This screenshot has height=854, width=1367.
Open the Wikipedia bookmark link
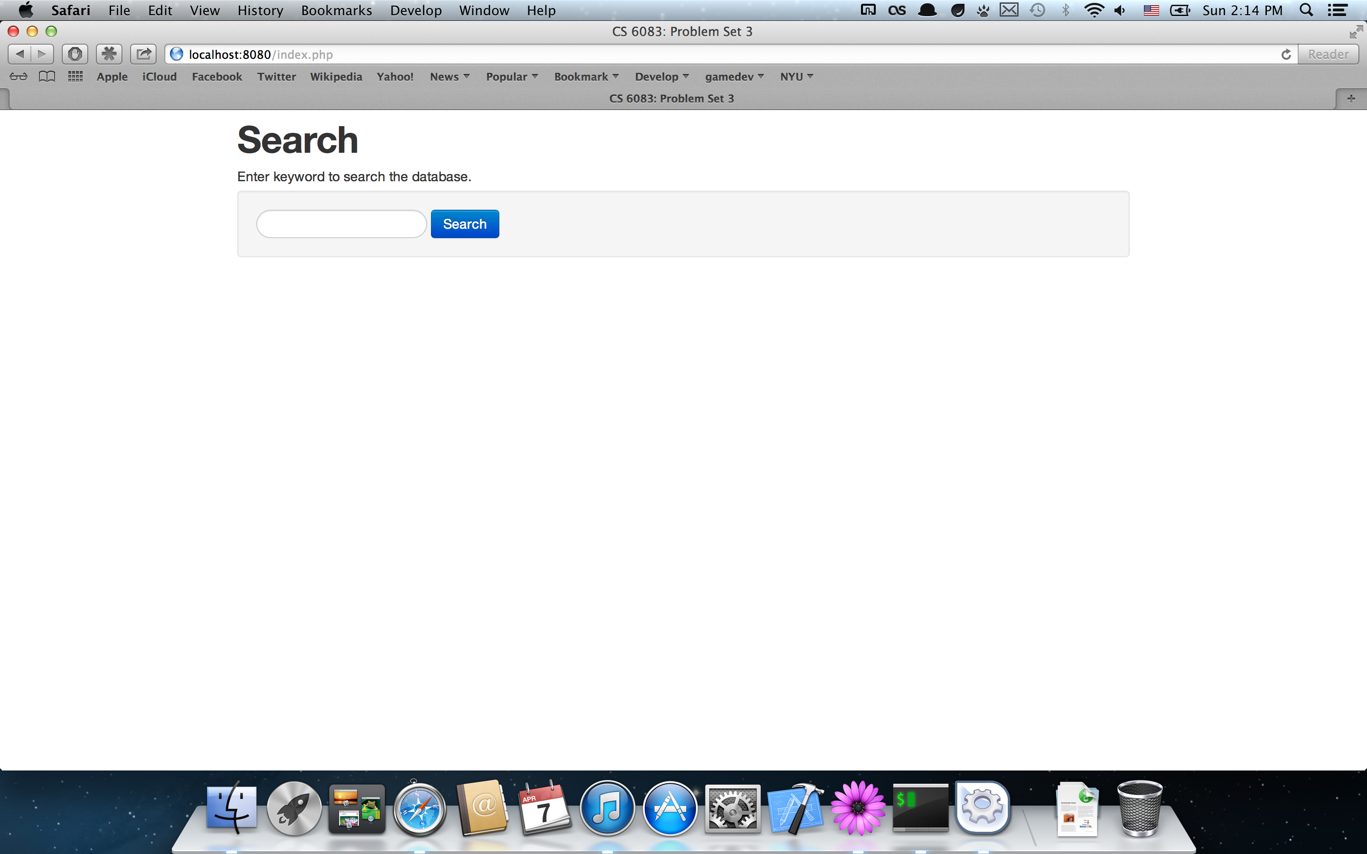coord(336,77)
